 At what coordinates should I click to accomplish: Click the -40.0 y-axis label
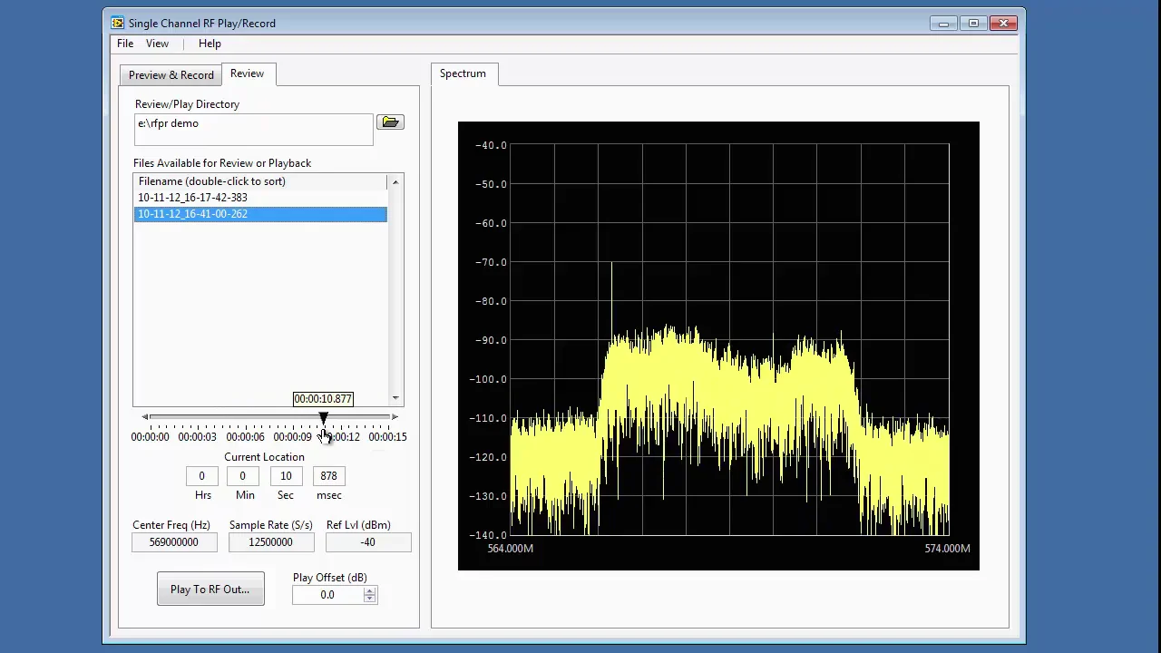pos(491,145)
